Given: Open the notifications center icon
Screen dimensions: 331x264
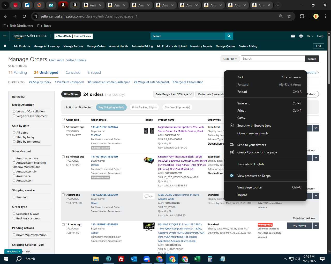Looking at the screenshot, I should pos(322,259).
